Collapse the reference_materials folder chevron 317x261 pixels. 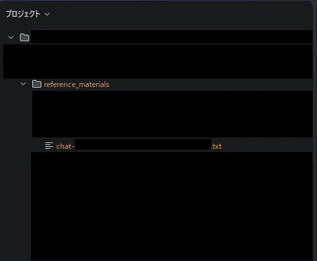point(23,84)
